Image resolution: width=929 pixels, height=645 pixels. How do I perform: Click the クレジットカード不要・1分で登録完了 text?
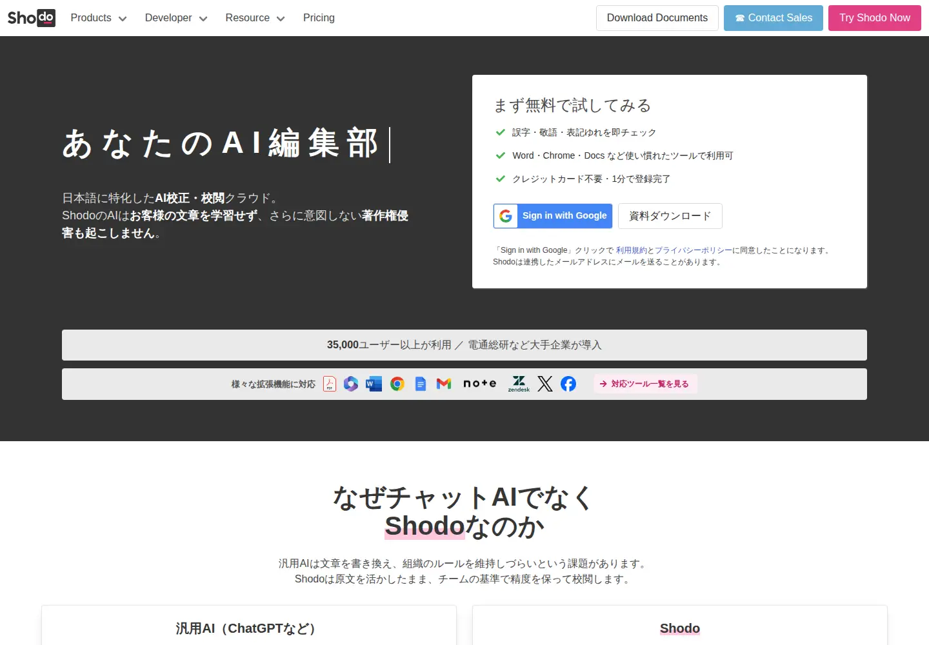591,179
